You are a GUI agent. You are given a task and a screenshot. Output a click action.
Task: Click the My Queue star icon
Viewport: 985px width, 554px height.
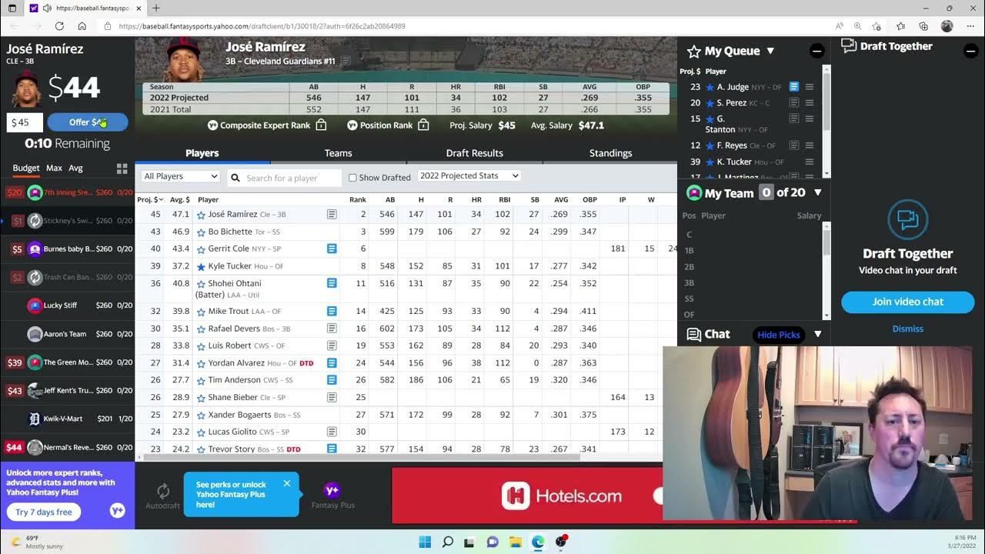pyautogui.click(x=693, y=52)
